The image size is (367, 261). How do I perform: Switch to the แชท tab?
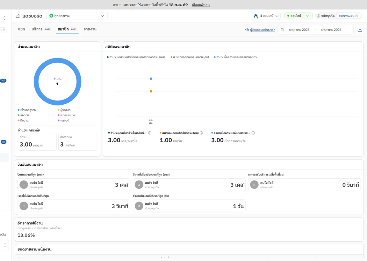22,29
